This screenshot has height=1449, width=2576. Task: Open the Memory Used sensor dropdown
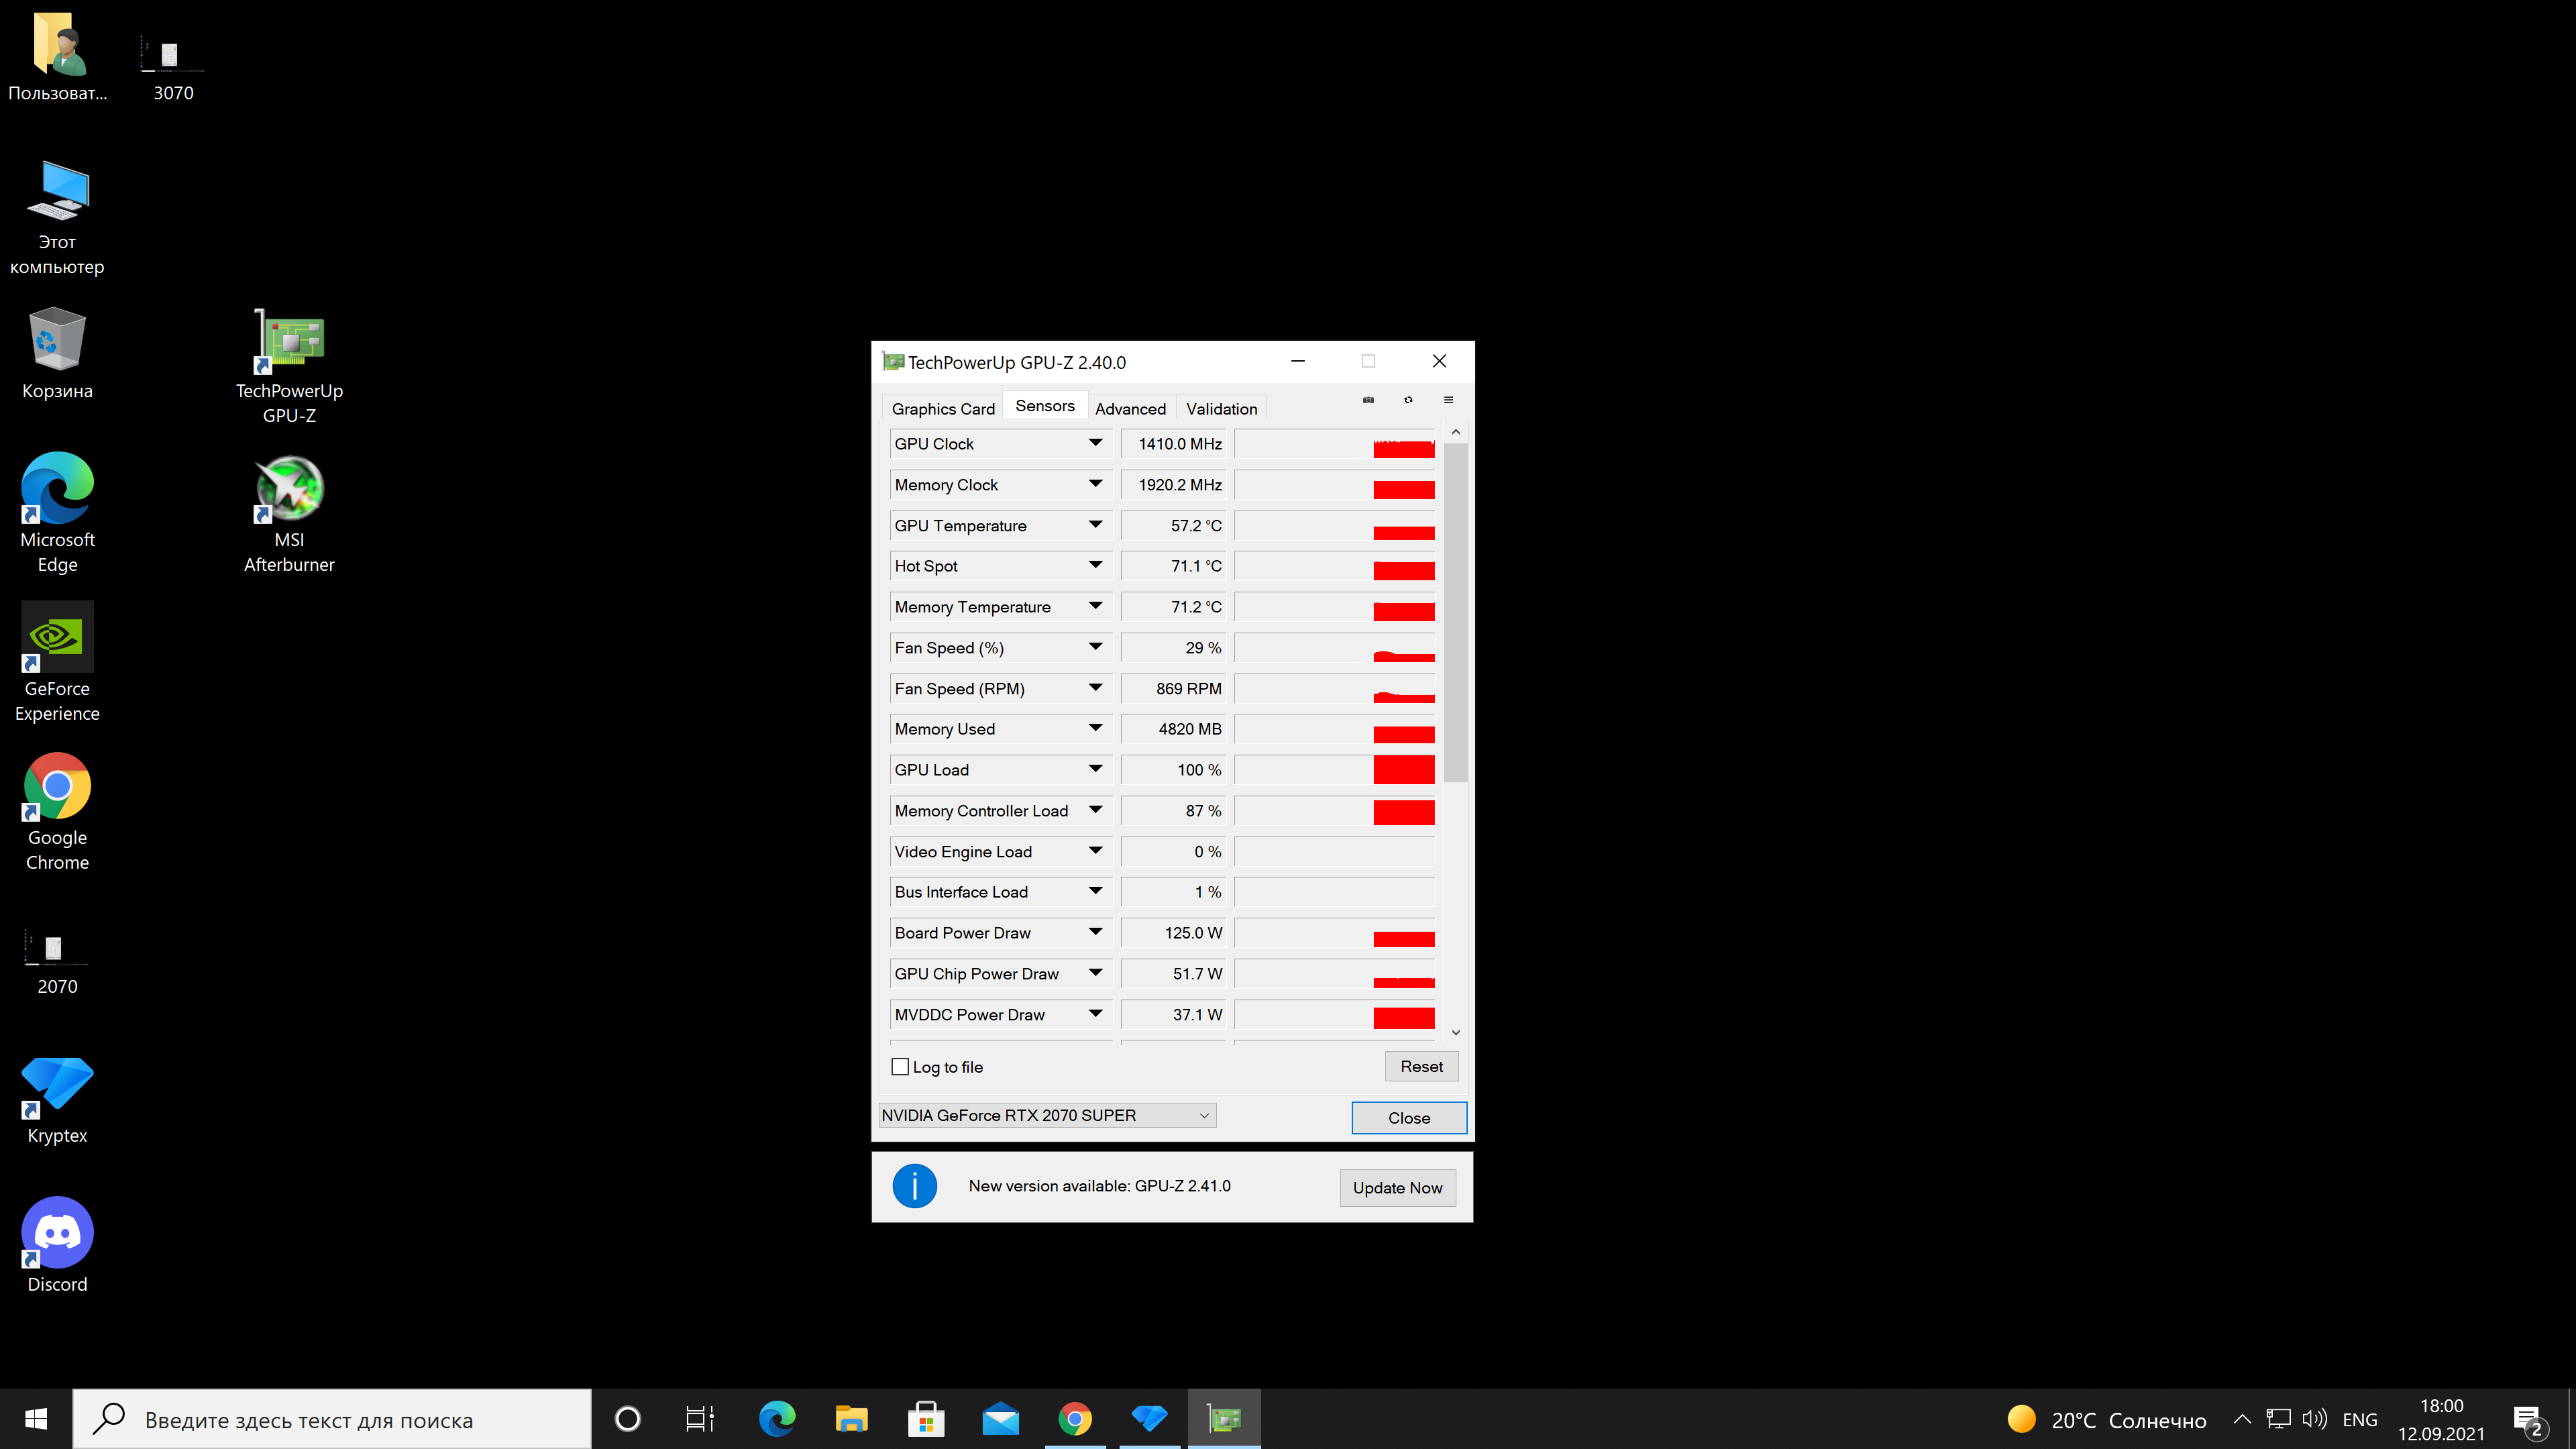coord(1095,729)
